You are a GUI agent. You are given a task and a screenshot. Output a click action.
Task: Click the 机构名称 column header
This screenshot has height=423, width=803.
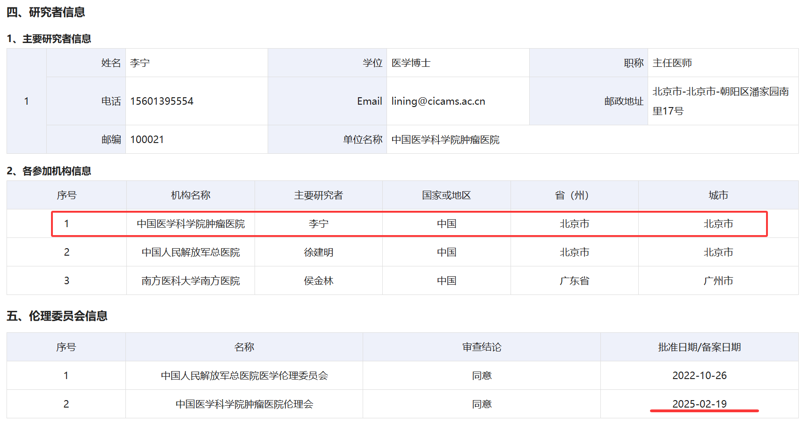click(190, 195)
